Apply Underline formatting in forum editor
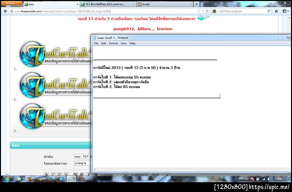Image resolution: width=292 pixels, height=192 pixels. 59,175
